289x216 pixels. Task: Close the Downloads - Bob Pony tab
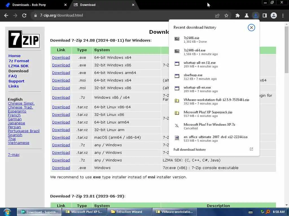[65, 5]
